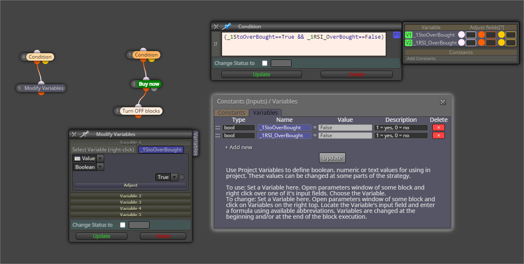Click orange circle in V1 _1StoOverBought row

pyautogui.click(x=482, y=35)
